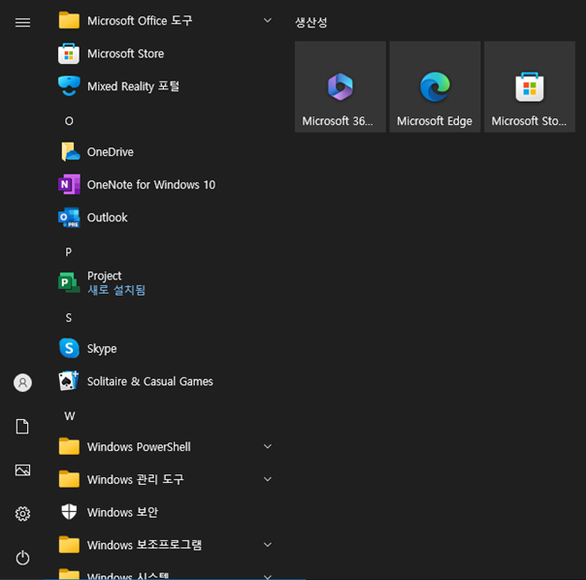
Task: Click the OneDrive cloud icon
Action: (x=70, y=151)
